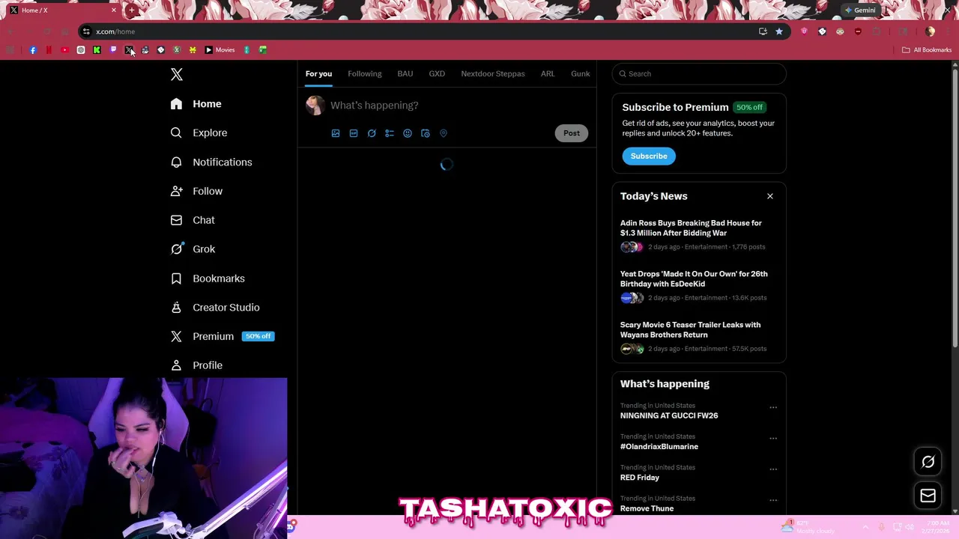Screen dimensions: 959x539
Task: Open the Chrome profile avatar menu
Action: 931,31
